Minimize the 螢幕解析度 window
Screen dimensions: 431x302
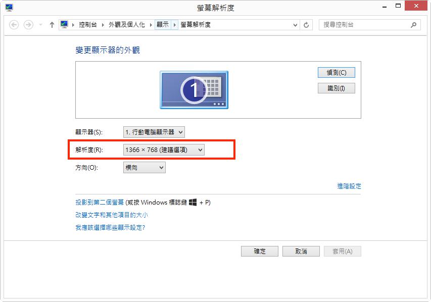pyautogui.click(x=385, y=7)
